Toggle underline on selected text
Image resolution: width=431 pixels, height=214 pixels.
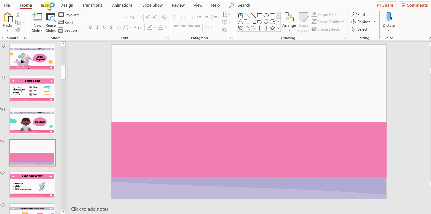pos(104,27)
